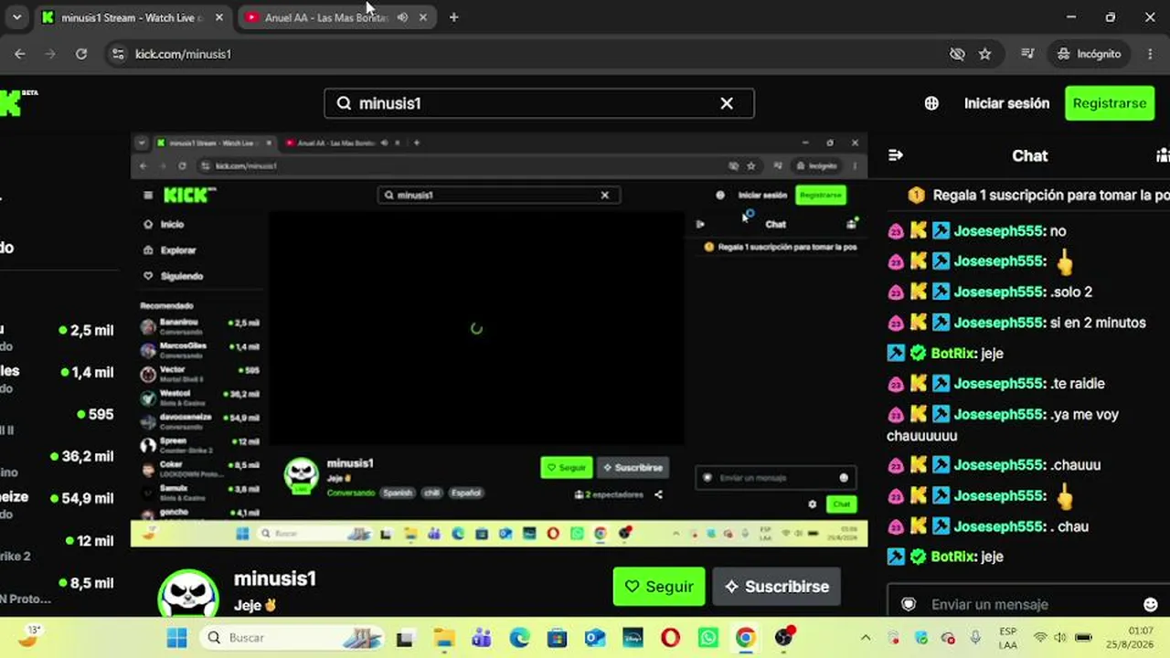Launch Microsoft Edge from the taskbar

(x=519, y=637)
